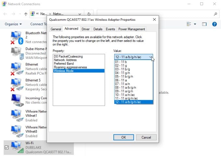Click the Ne... breadcrumb in address bar
Image resolution: width=221 pixels, height=156 pixels.
pyautogui.click(x=44, y=14)
